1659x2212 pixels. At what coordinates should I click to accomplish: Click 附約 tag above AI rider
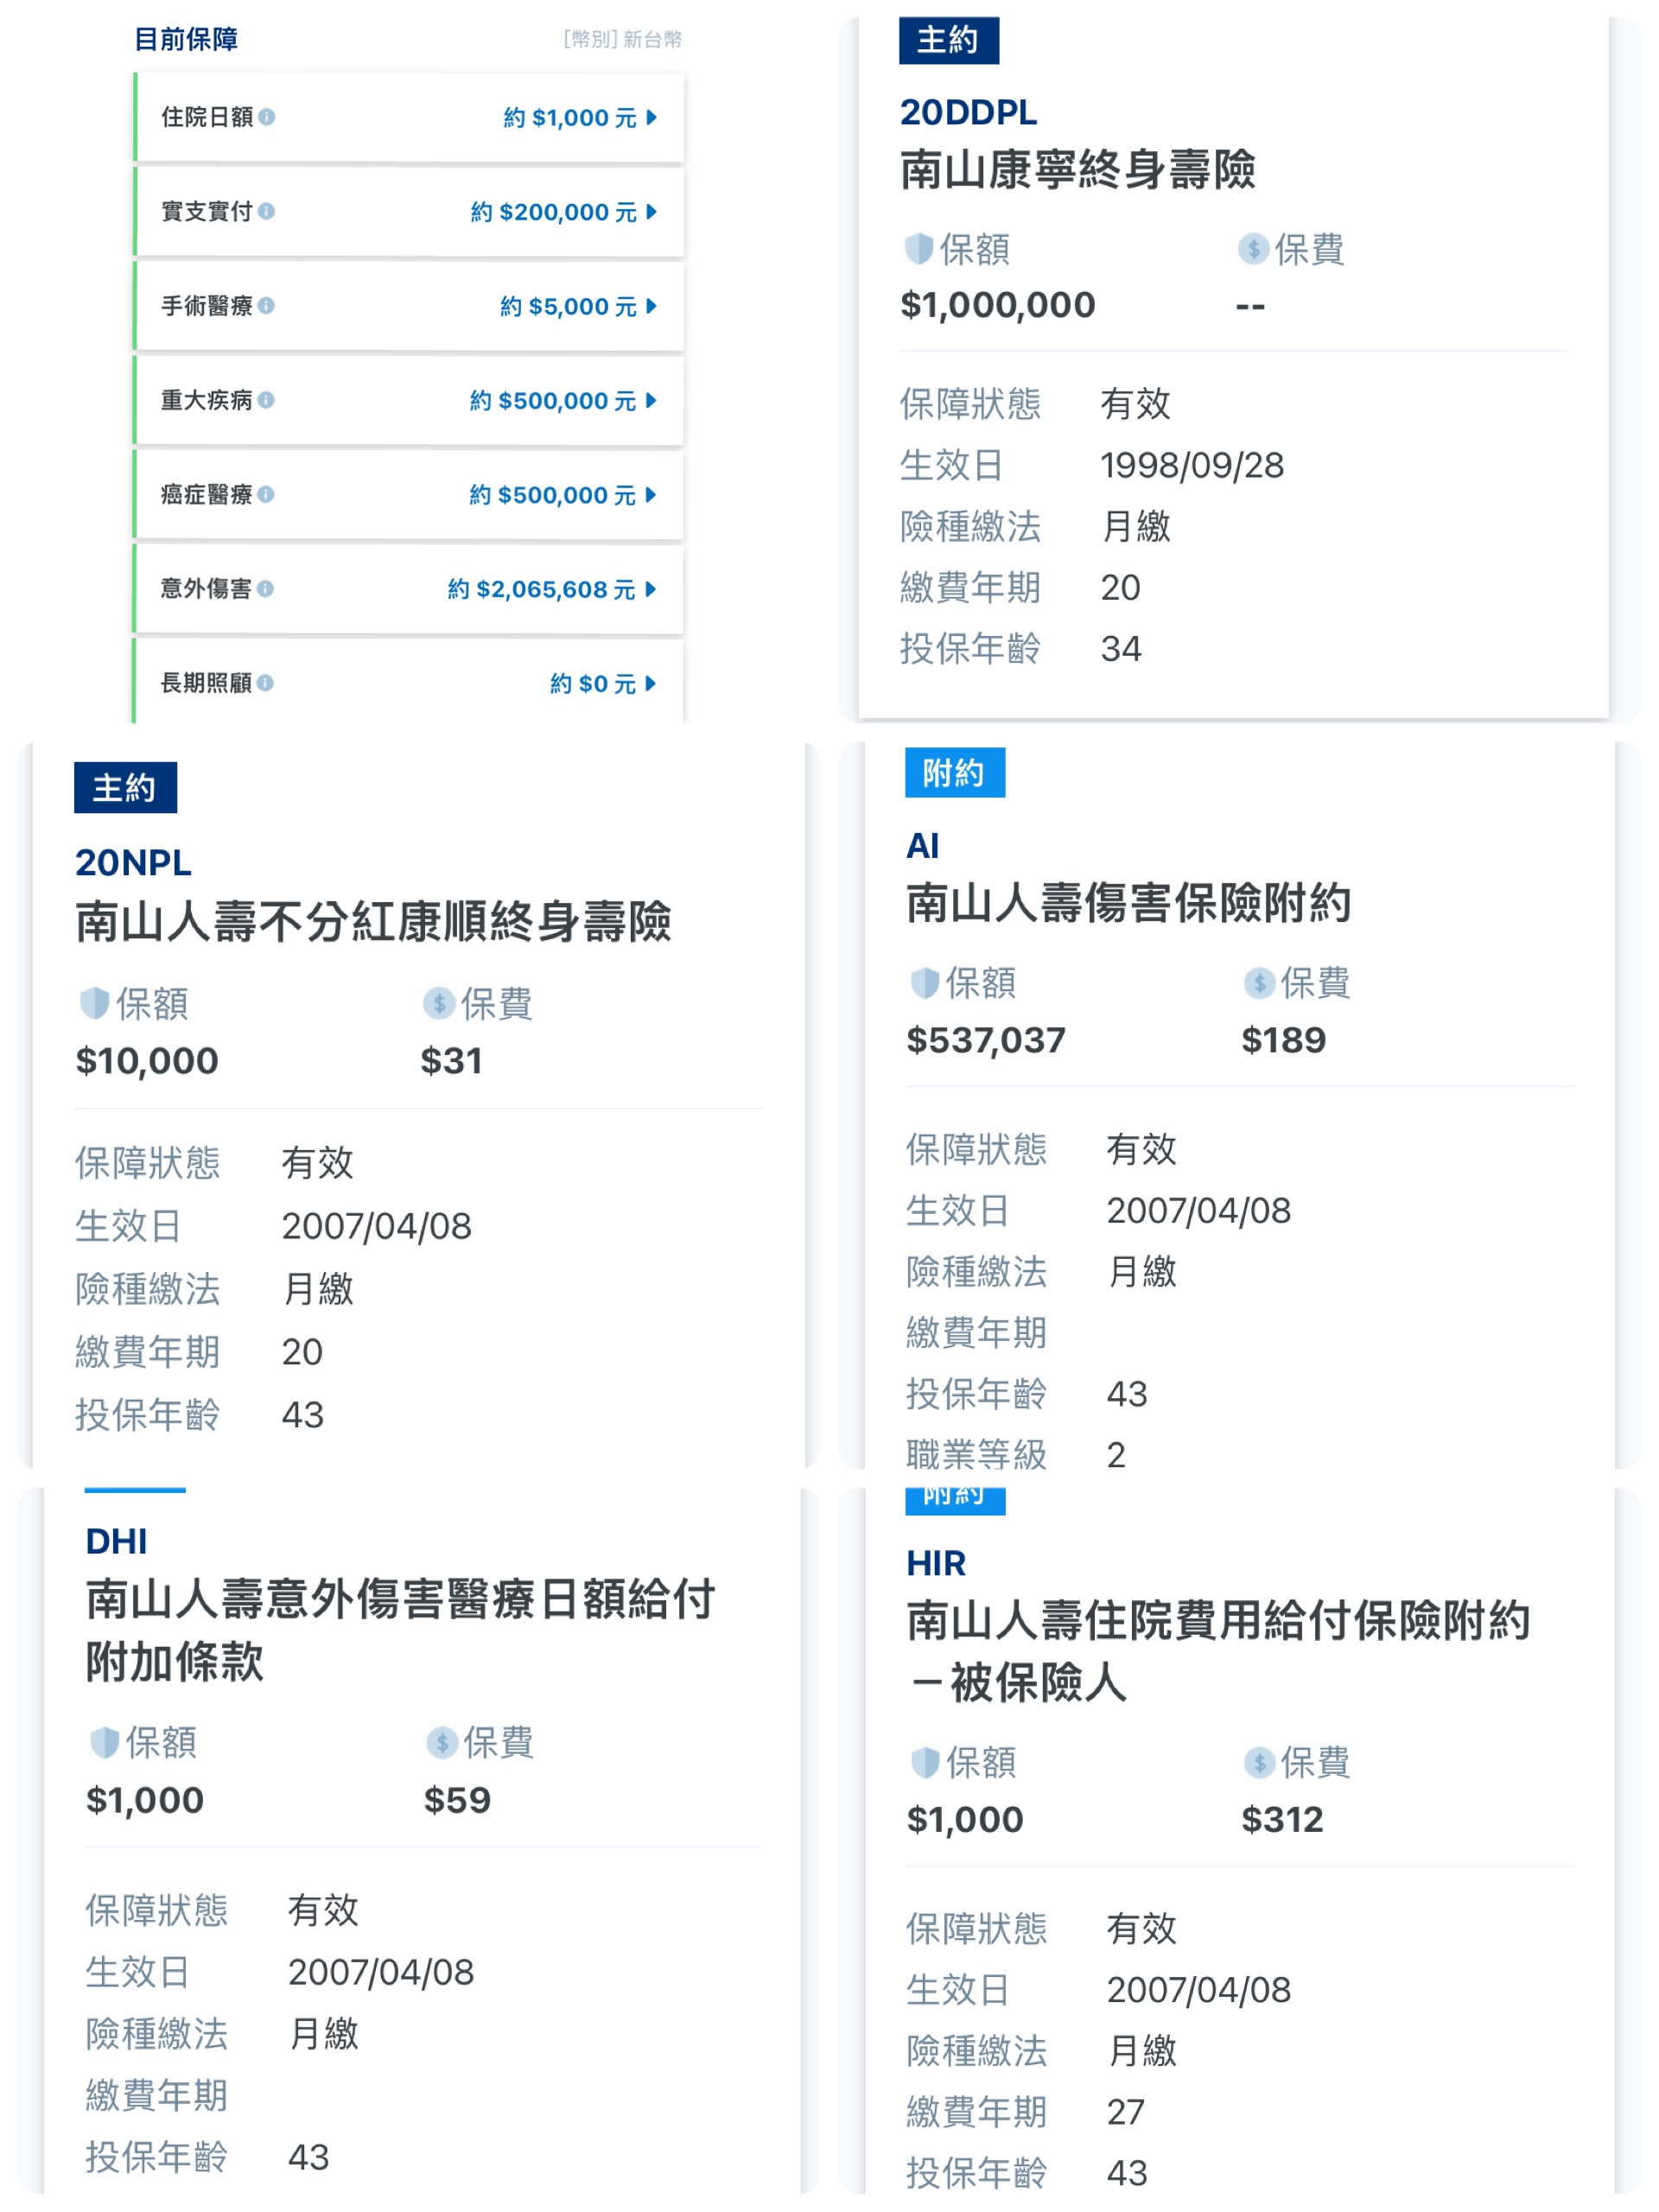954,772
